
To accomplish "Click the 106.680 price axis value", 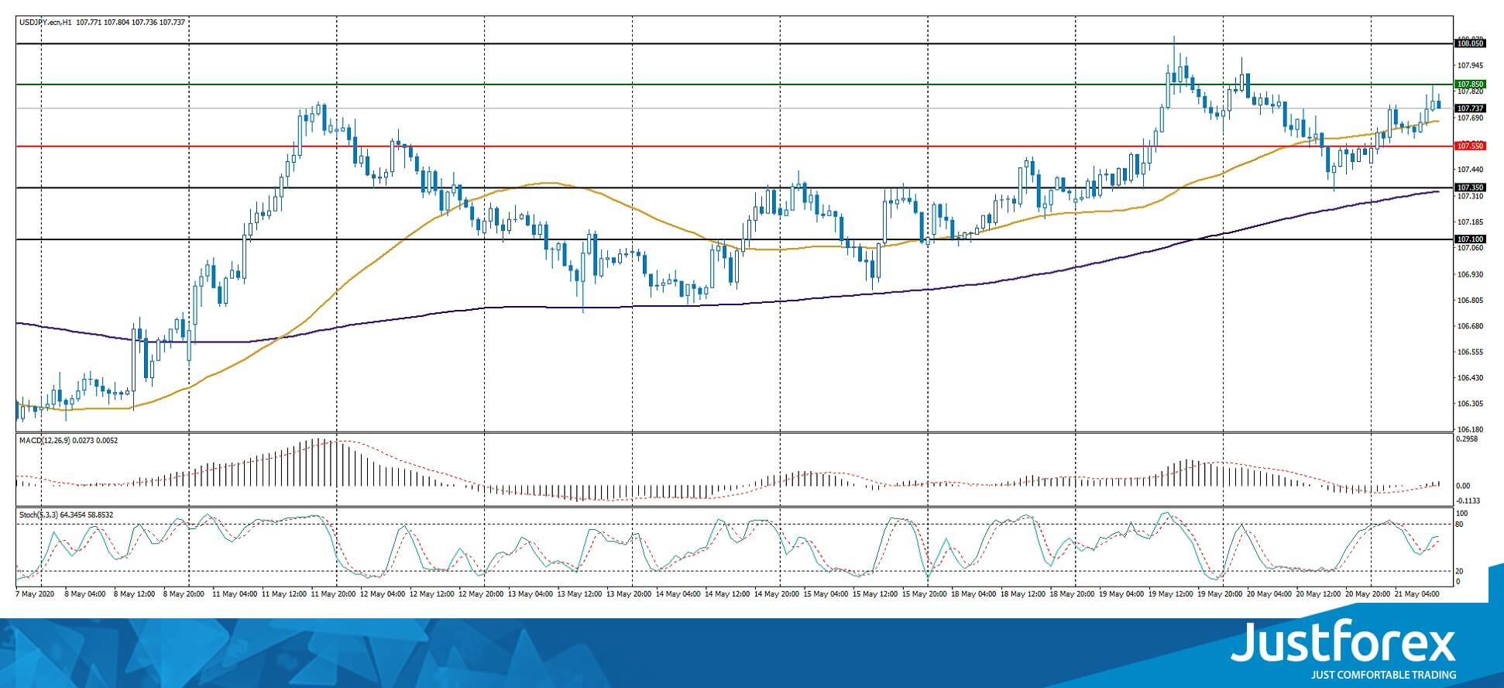I will coord(1470,326).
